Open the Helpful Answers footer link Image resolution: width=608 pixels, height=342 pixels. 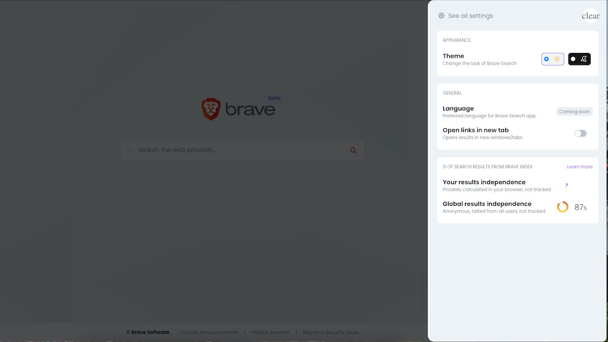tap(271, 332)
